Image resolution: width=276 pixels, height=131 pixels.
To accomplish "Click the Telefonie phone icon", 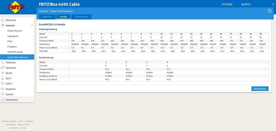I will 3,62.
